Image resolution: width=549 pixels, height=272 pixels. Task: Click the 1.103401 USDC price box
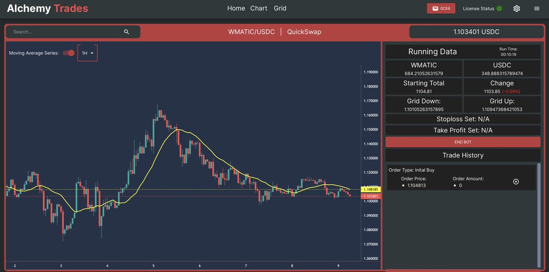tap(476, 32)
